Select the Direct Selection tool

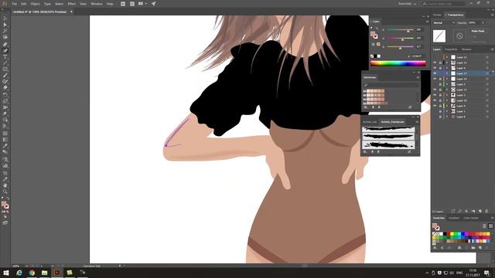point(5,25)
